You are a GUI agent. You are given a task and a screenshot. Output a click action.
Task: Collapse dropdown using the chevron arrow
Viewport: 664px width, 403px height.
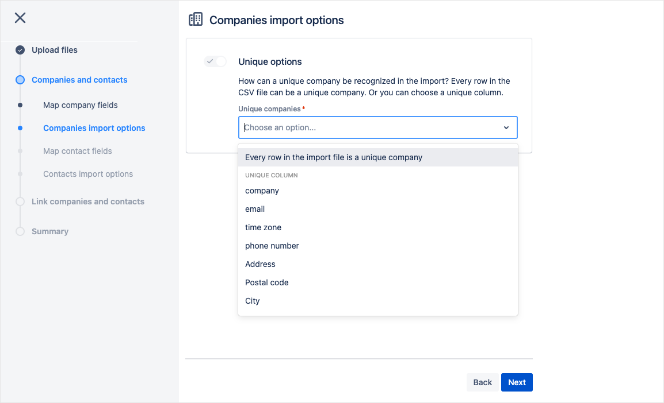(x=506, y=127)
